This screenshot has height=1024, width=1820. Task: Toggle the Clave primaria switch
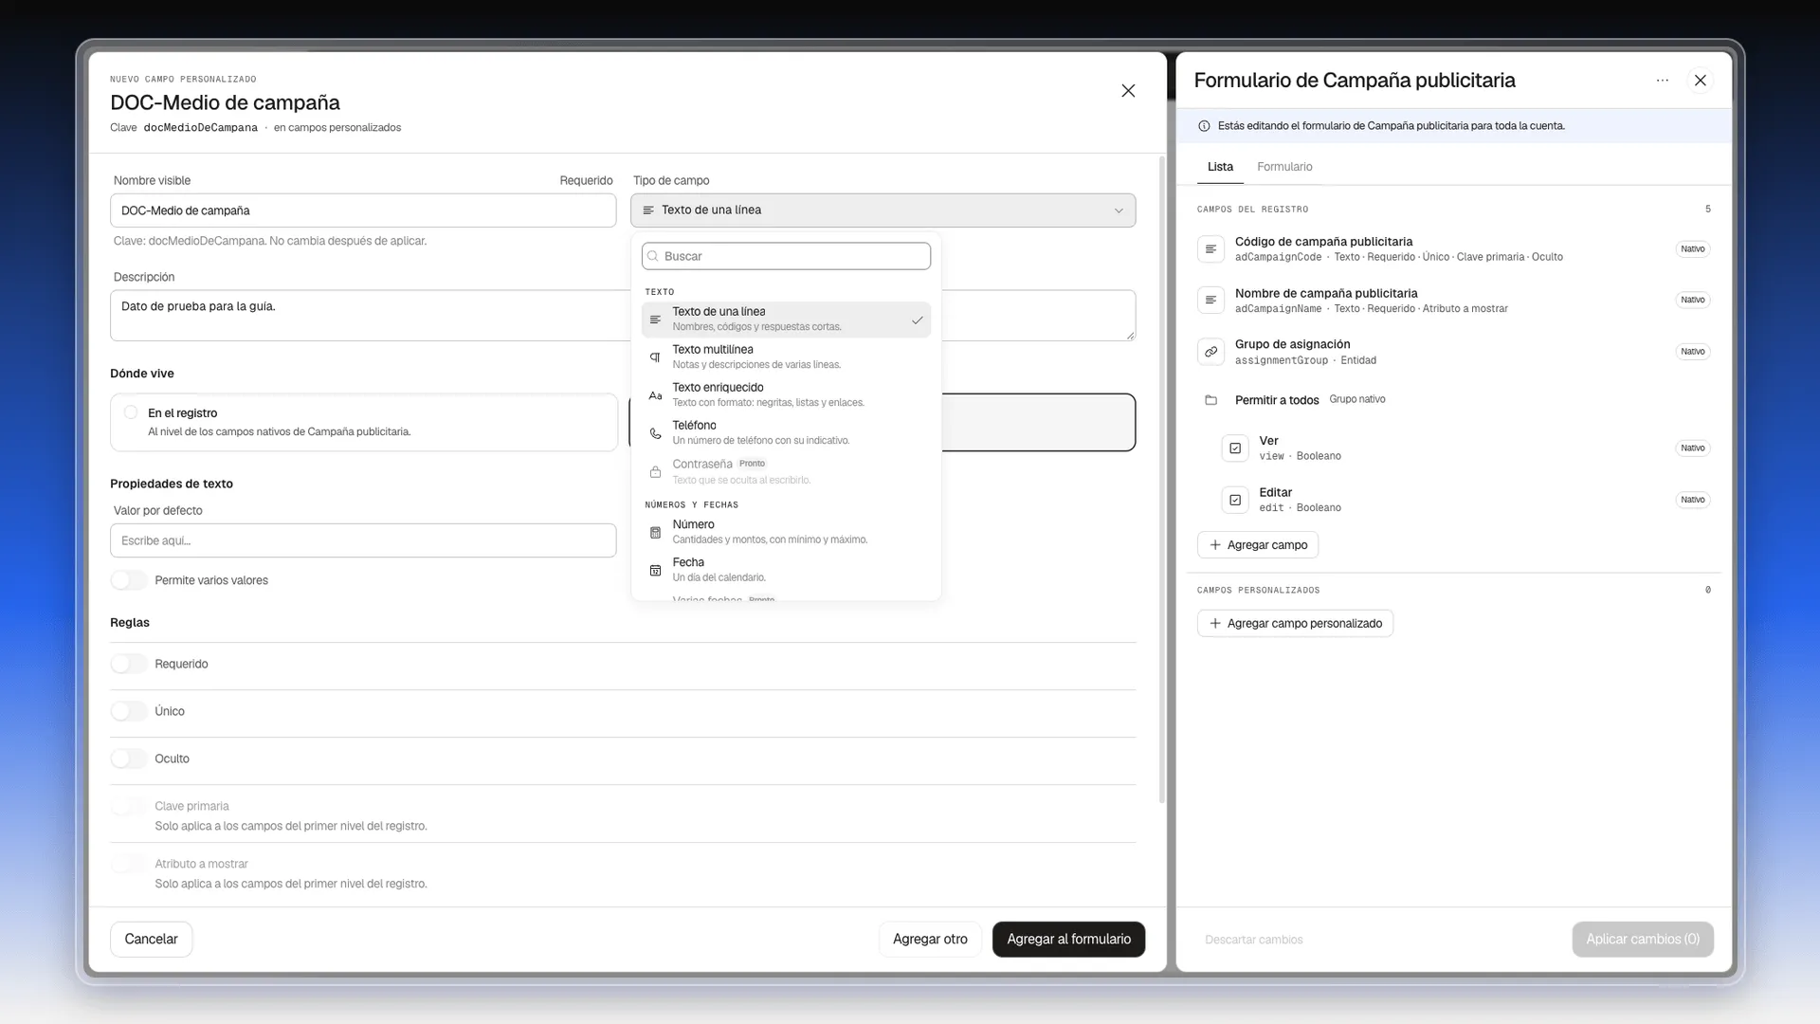[x=129, y=806]
